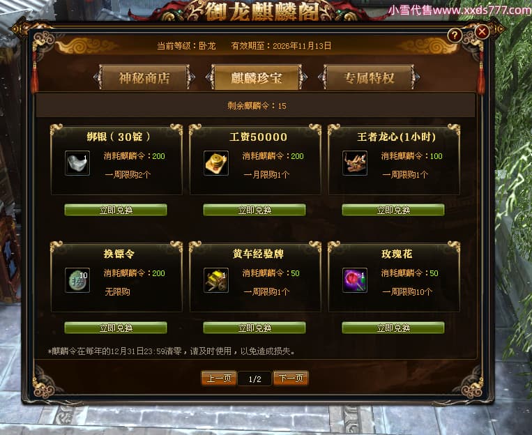Image resolution: width=532 pixels, height=435 pixels.
Task: Go to next page with 下一页
Action: [x=291, y=379]
